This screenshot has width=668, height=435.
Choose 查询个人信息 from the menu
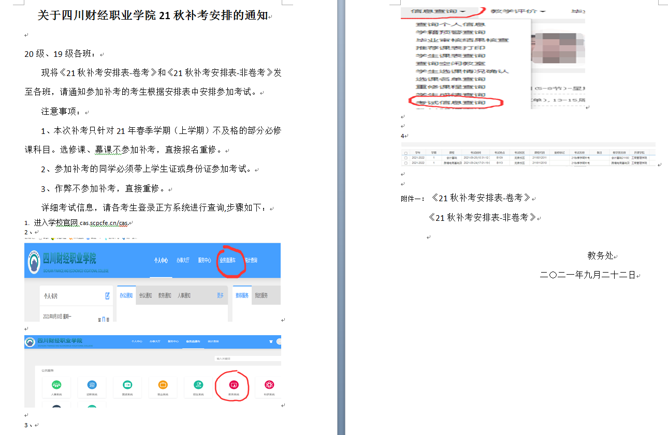[451, 24]
